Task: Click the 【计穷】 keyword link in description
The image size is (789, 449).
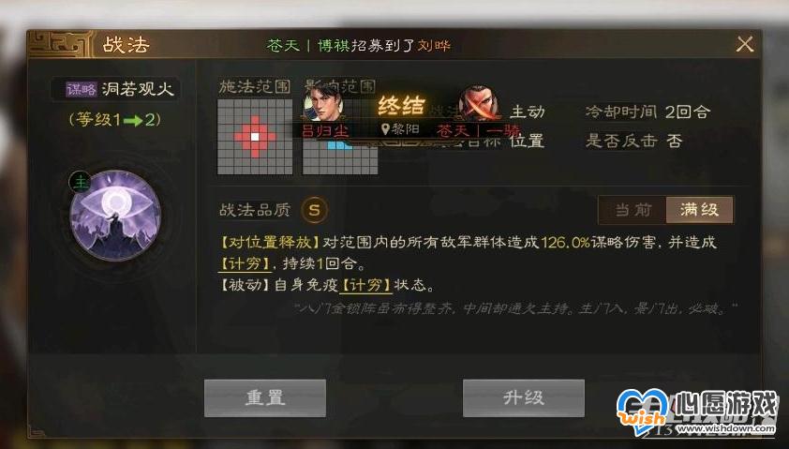Action: (x=245, y=263)
